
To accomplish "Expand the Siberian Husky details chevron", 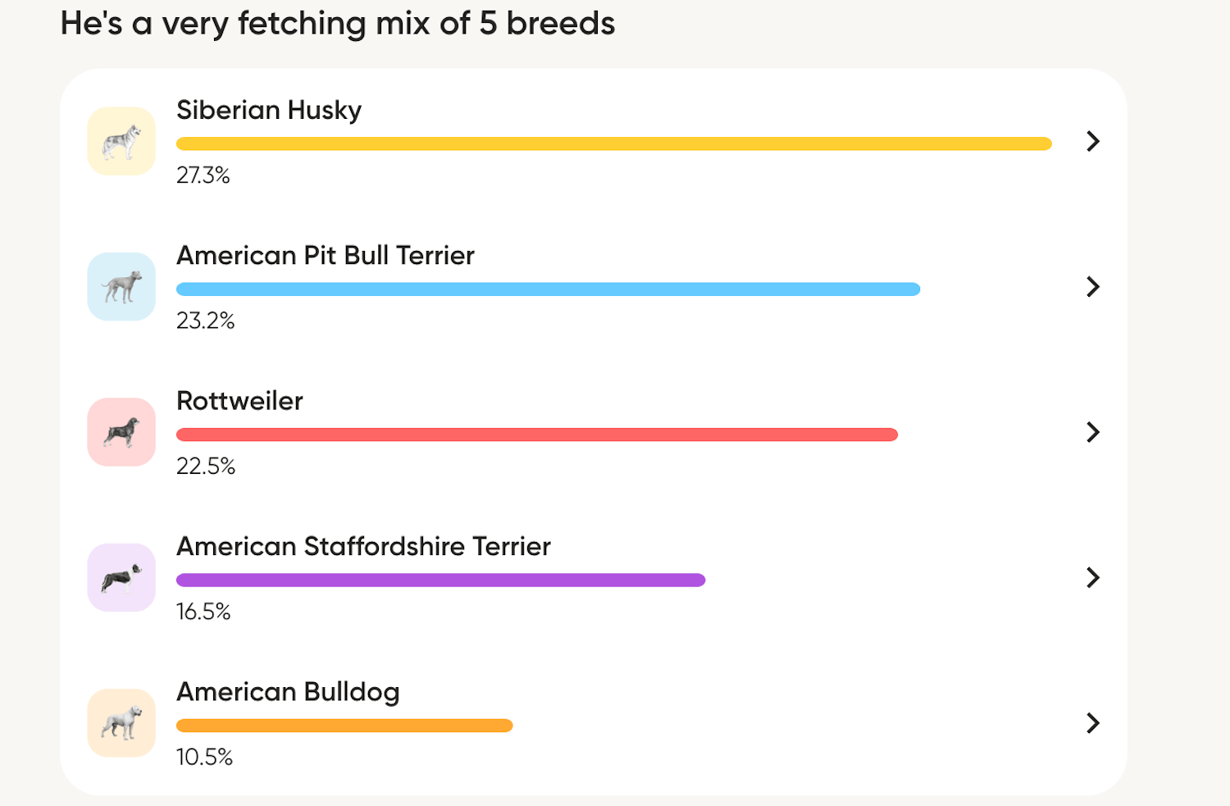I will coord(1092,141).
